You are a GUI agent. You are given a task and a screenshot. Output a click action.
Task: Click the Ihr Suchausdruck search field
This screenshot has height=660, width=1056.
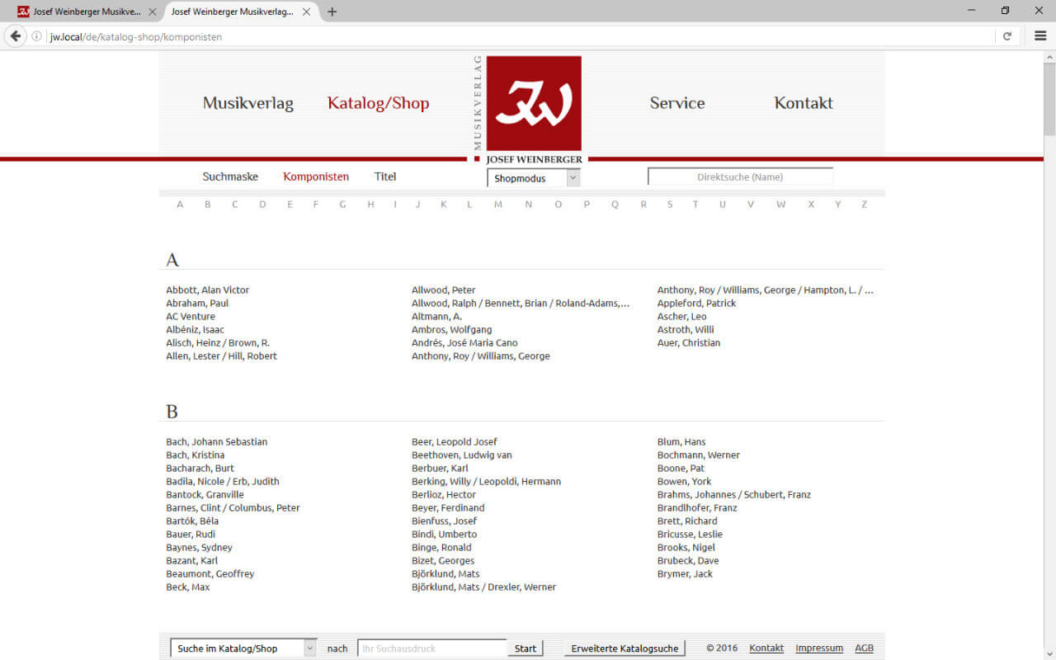point(432,648)
